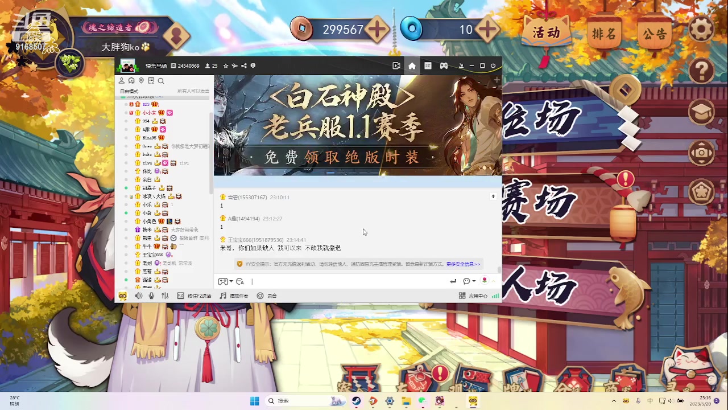Switch to the gamepad games tab
728x410 pixels.
[x=444, y=66]
